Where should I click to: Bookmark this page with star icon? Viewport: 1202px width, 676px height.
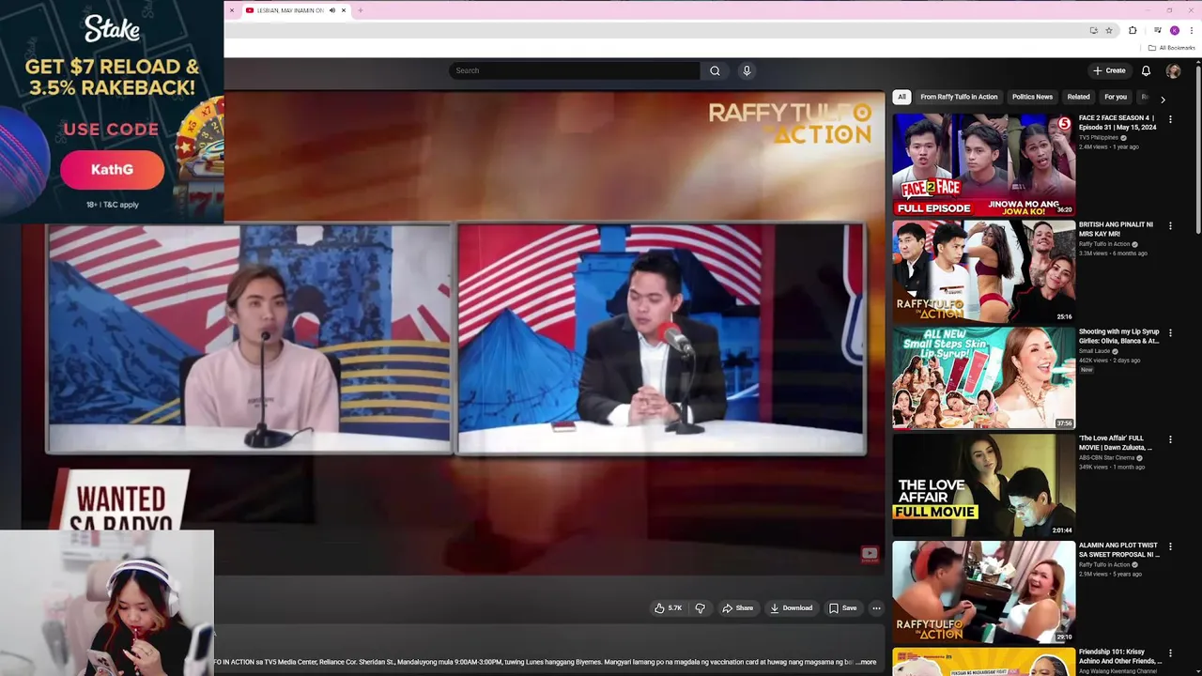coord(1108,30)
